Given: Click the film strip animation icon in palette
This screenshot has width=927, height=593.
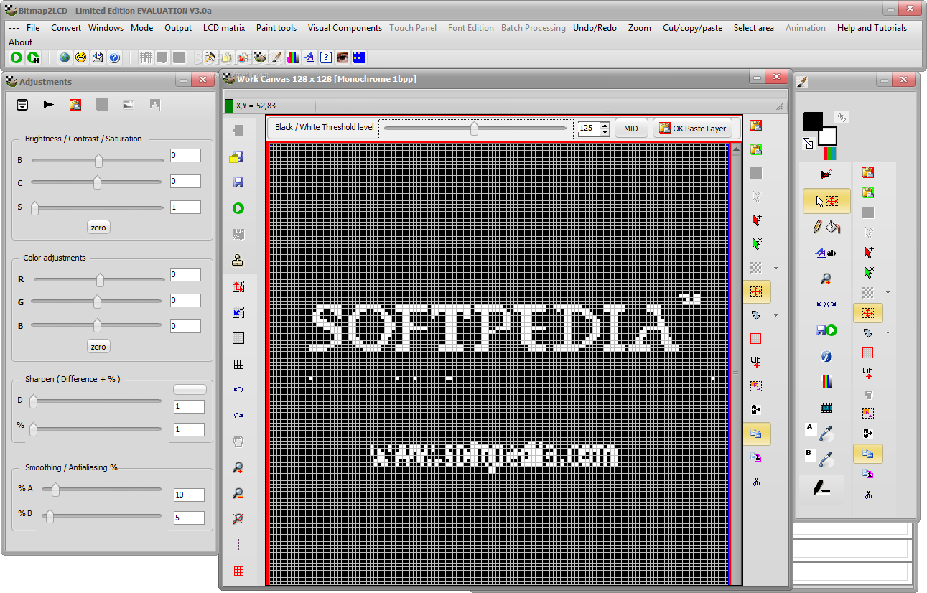Looking at the screenshot, I should 826,408.
